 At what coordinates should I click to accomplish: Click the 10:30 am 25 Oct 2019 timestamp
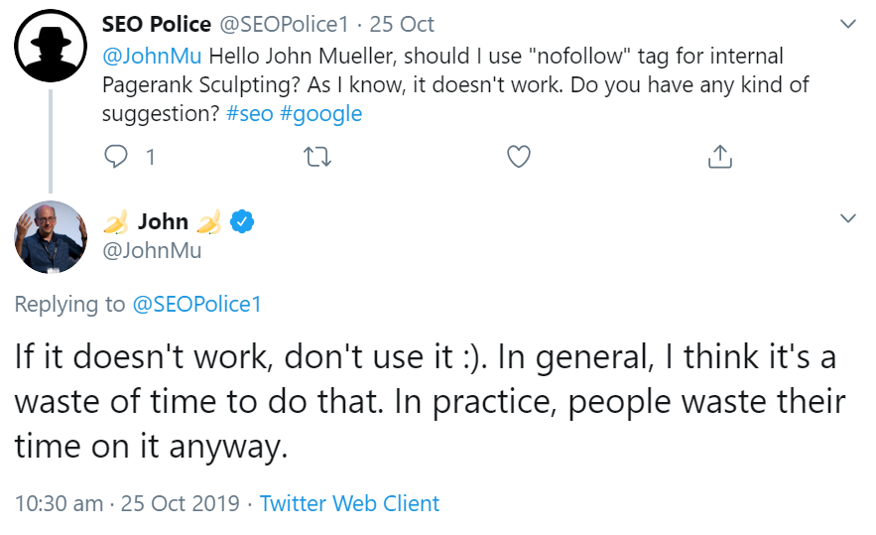coord(127,503)
